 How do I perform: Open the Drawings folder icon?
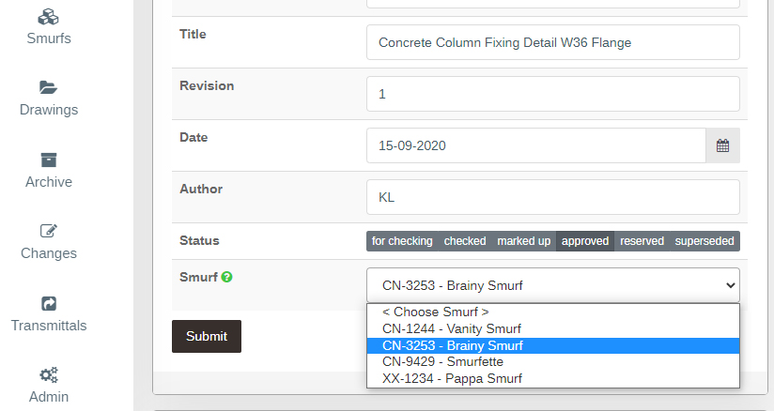49,87
